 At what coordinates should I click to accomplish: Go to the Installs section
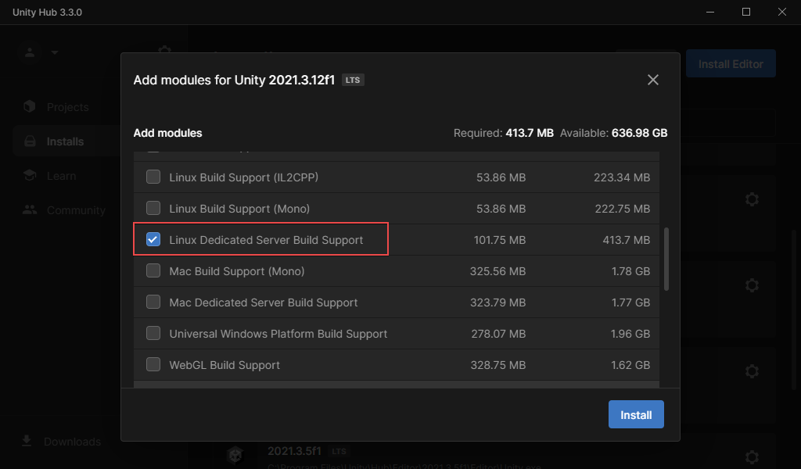pos(28,141)
